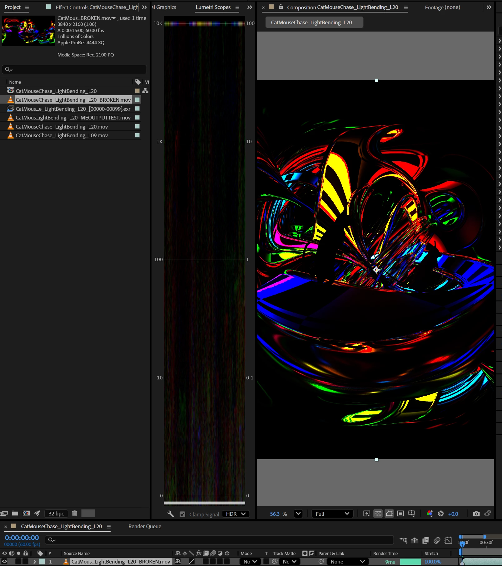Open the Graph Editor in timeline
502x566 pixels.
(x=448, y=540)
